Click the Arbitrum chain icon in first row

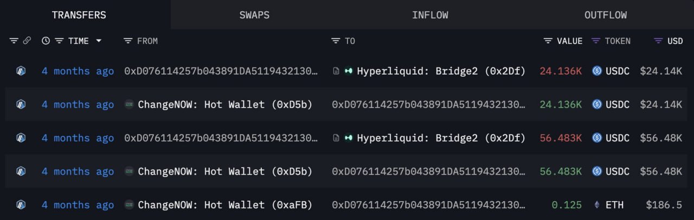(x=21, y=71)
